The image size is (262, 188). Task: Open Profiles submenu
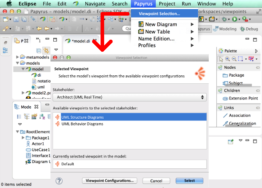pyautogui.click(x=166, y=45)
